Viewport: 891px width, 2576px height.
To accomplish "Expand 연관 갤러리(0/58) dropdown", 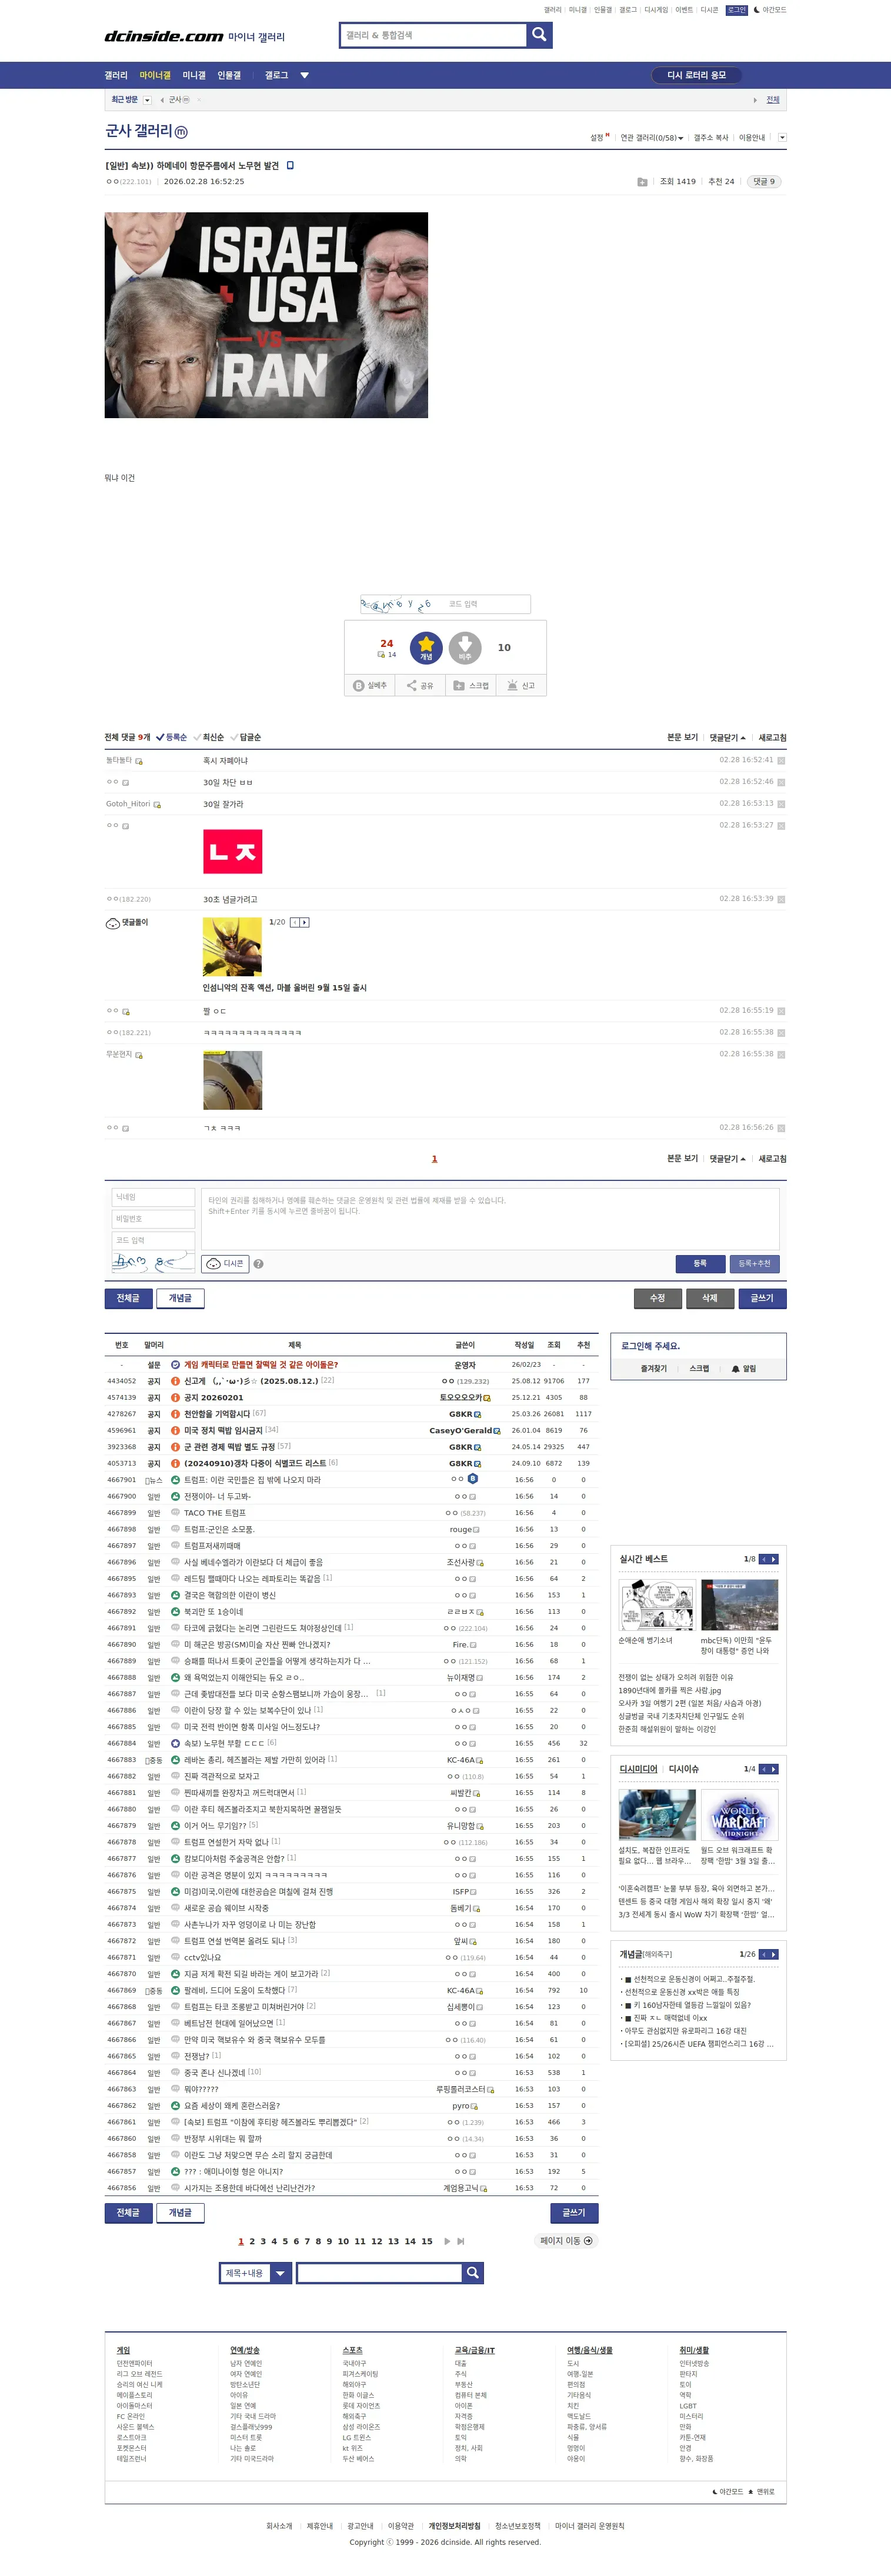I will 652,138.
